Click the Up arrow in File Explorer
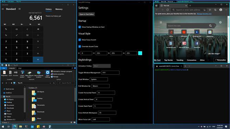Image resolution: width=230 pixels, height=129 pixels. pyautogui.click(x=11, y=83)
